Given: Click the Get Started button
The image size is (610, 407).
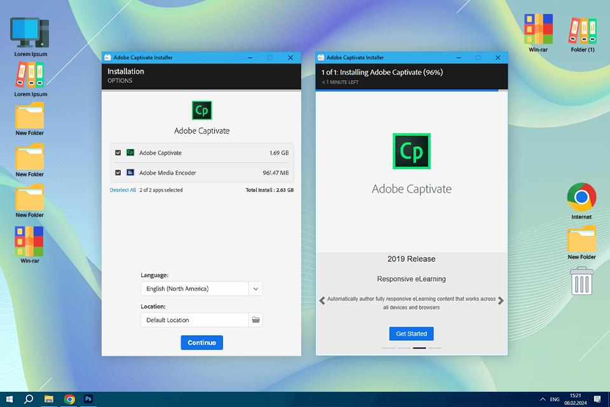Looking at the screenshot, I should [411, 333].
